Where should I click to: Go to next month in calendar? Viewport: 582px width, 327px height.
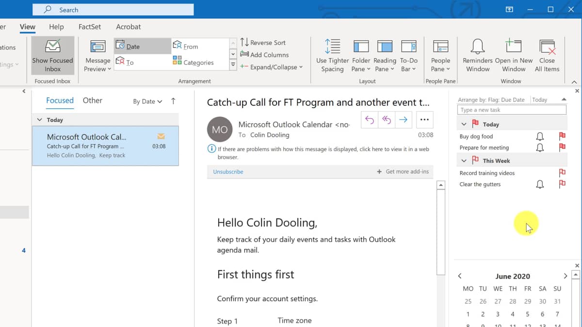pos(566,276)
